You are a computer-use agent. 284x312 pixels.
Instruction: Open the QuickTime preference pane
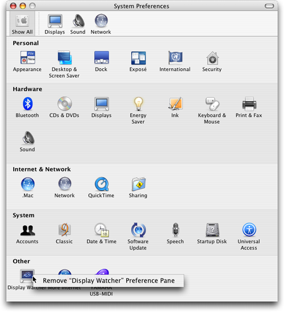(101, 187)
